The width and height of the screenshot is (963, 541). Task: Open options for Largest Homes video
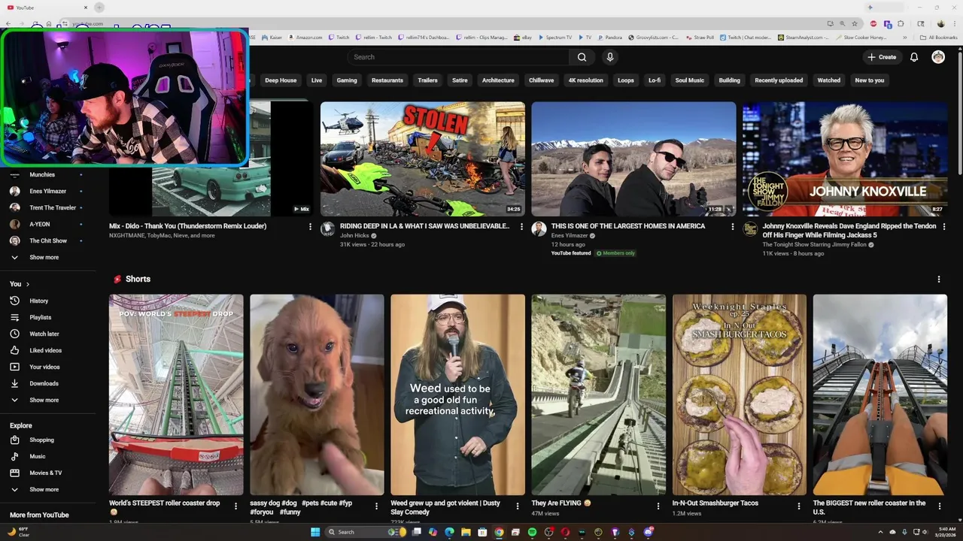[x=733, y=226]
